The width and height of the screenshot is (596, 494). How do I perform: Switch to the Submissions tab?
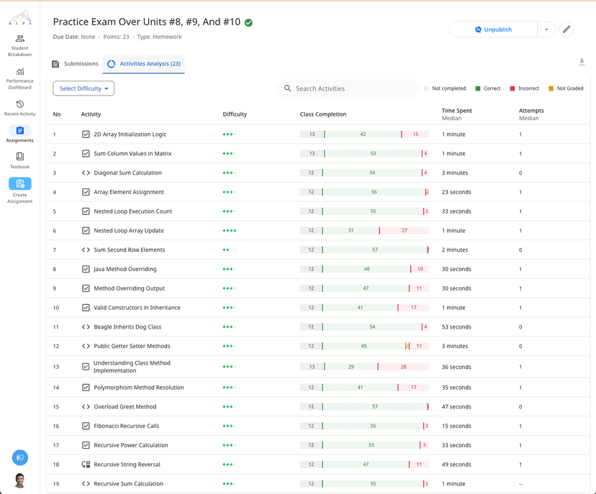(76, 64)
